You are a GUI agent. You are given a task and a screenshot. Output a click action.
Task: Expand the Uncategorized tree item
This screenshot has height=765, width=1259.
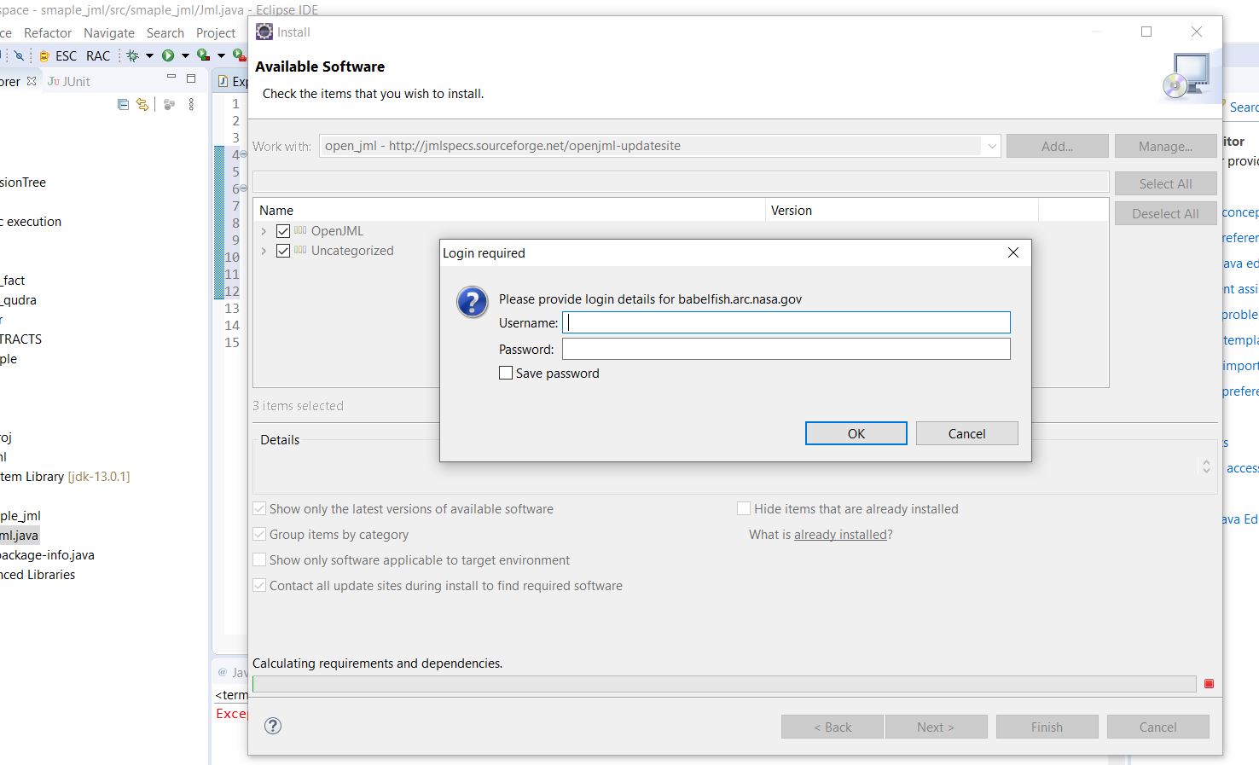(264, 251)
